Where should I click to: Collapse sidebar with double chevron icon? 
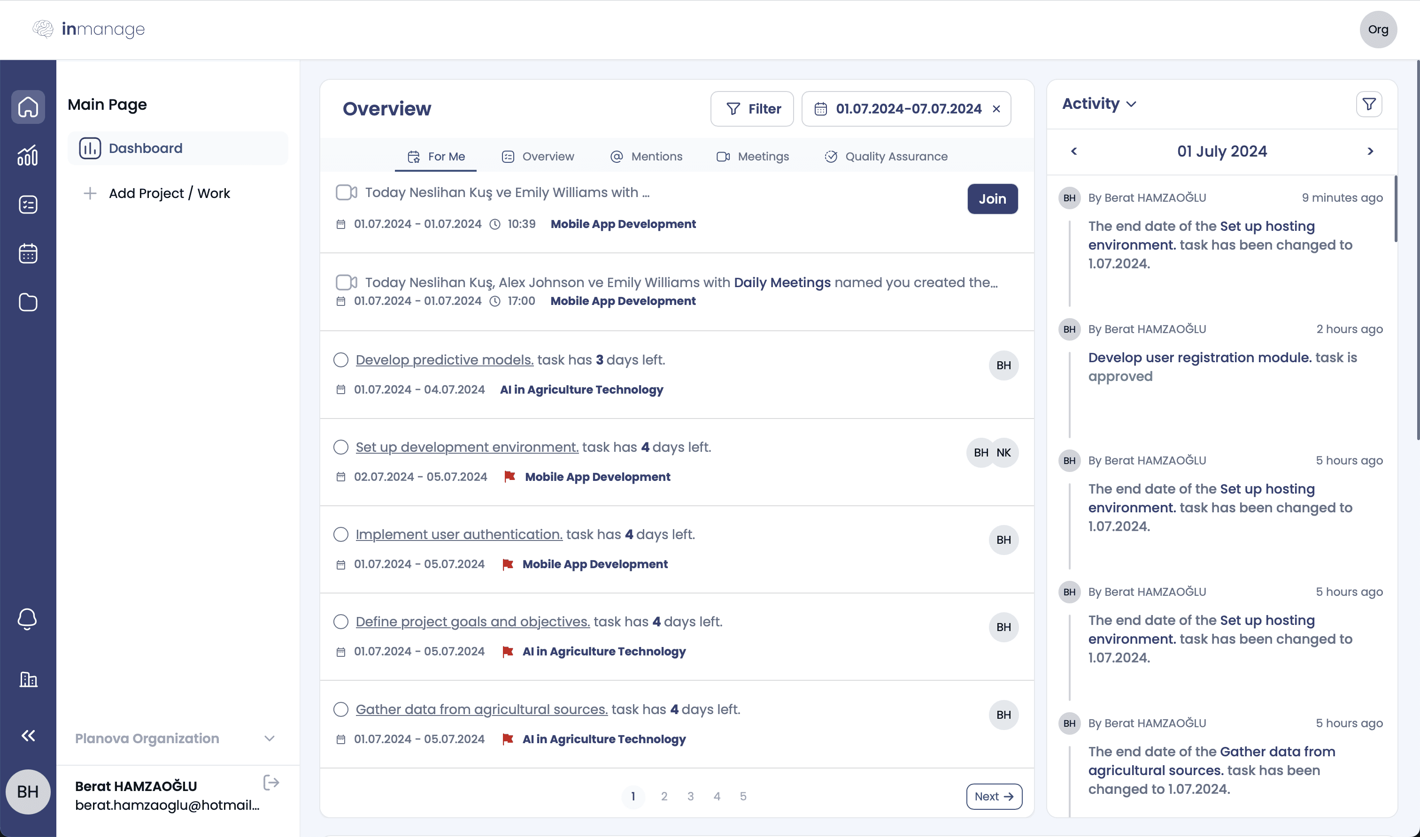[x=28, y=736]
